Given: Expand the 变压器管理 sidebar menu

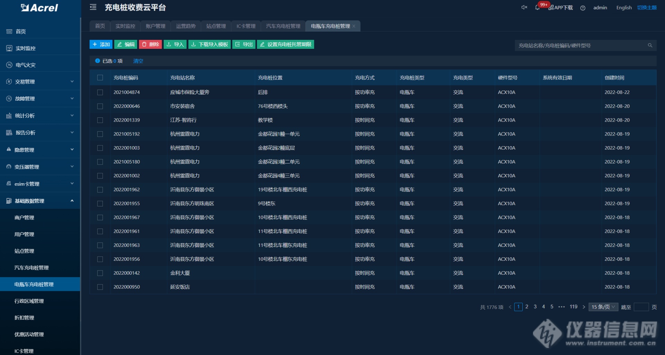Looking at the screenshot, I should [40, 167].
